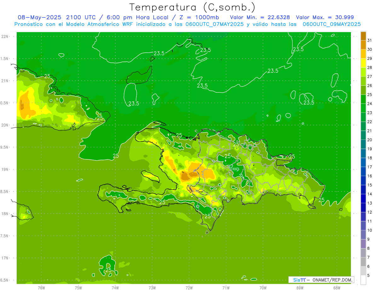Pick the teal legend band between 19 and 20
This screenshot has height=292, width=378.
[363, 145]
